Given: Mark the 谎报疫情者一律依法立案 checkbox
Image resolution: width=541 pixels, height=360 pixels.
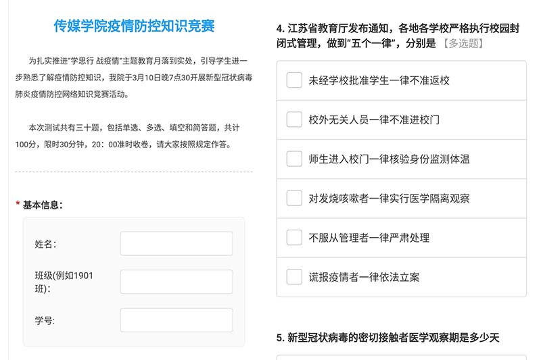Looking at the screenshot, I should tap(294, 276).
